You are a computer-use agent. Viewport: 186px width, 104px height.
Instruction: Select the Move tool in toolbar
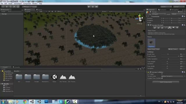(x=7, y=7)
